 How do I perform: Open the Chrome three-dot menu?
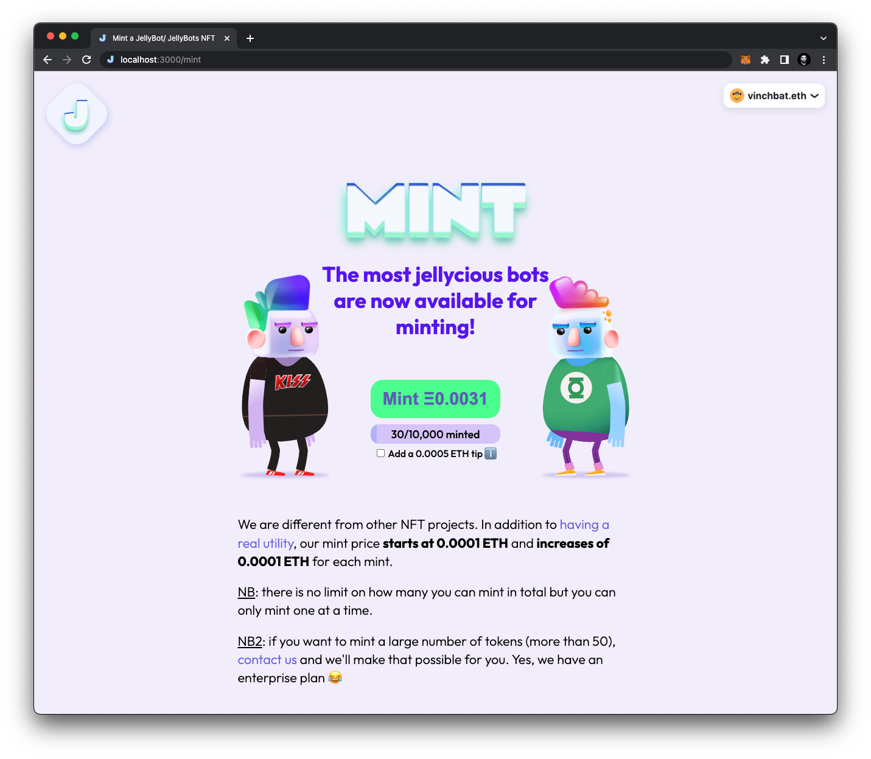(824, 60)
